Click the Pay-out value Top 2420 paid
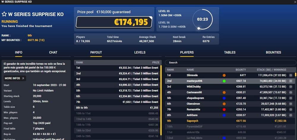This screenshot has width=297, height=140. pyautogui.click(x=42, y=123)
